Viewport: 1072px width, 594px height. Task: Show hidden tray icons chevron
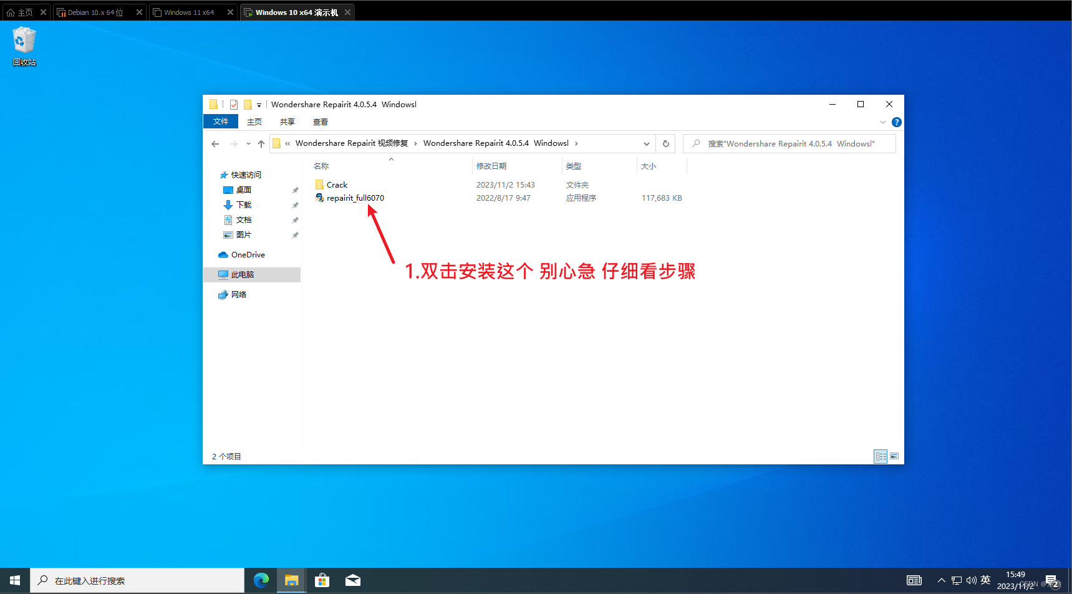(941, 581)
